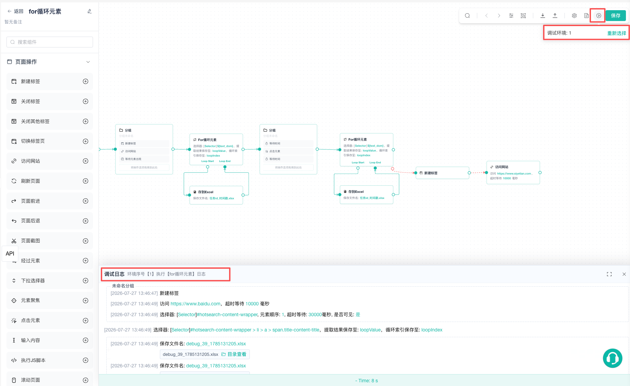Edit flow name with pencil icon
This screenshot has width=630, height=386.
point(90,11)
